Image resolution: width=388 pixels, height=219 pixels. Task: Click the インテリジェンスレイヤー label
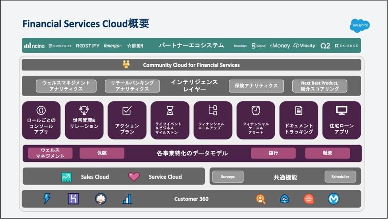click(194, 85)
